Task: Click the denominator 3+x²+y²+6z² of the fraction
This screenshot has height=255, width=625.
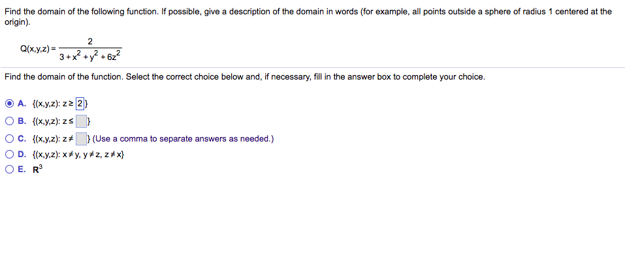Action: coord(91,55)
